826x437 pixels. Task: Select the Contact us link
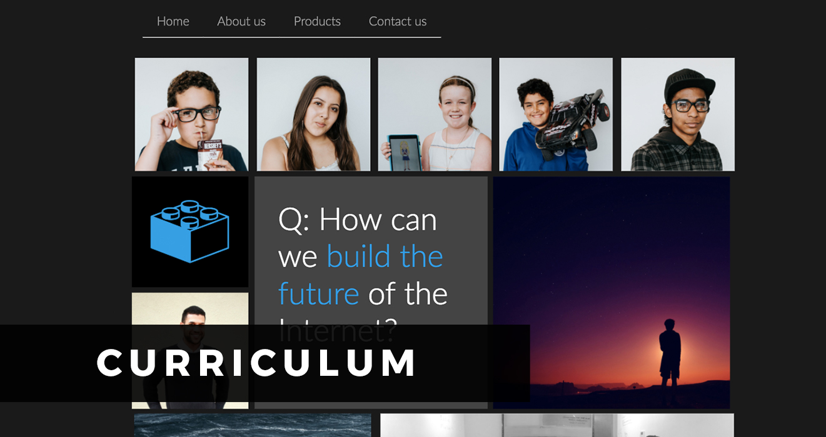(x=398, y=21)
